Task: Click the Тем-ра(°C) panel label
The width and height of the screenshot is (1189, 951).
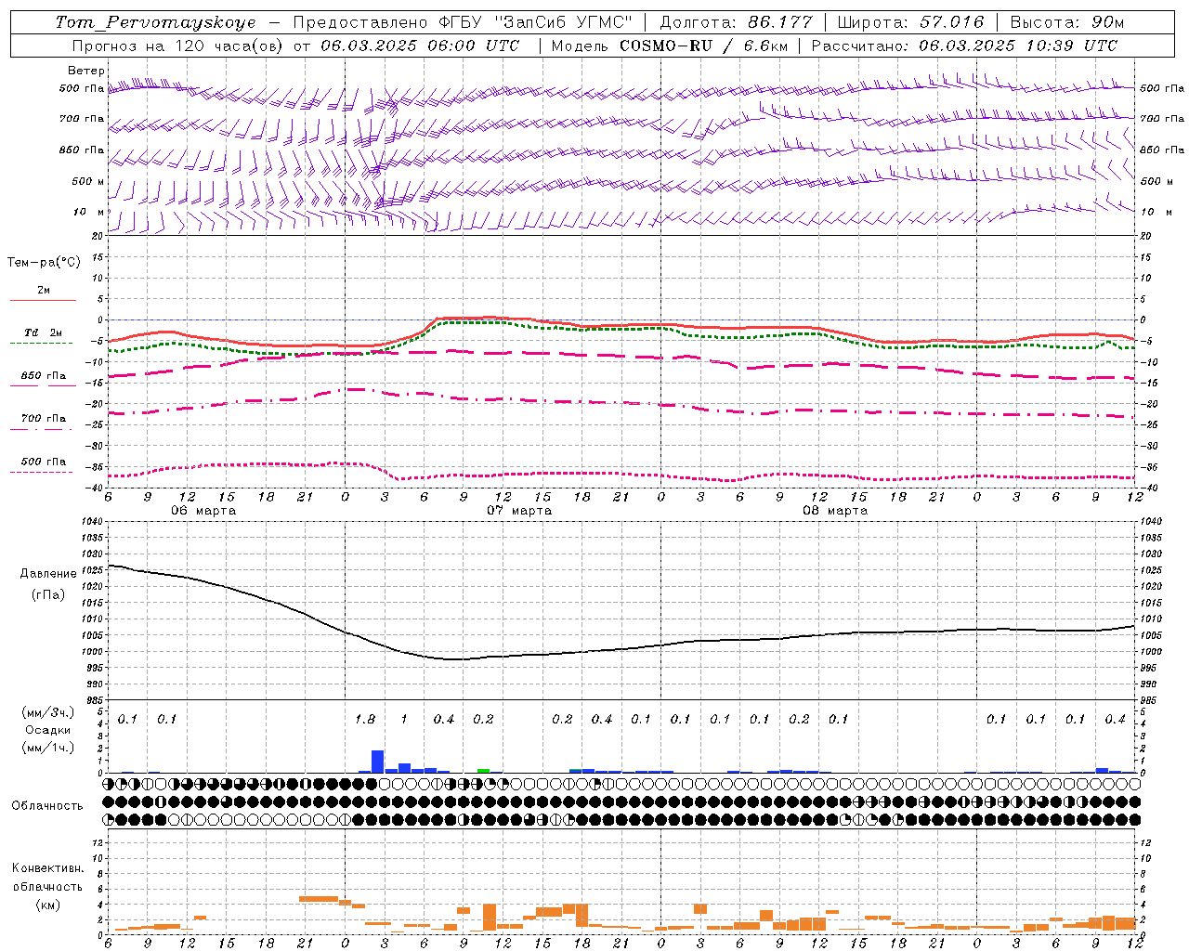Action: [x=44, y=263]
